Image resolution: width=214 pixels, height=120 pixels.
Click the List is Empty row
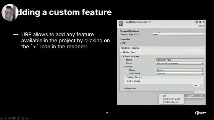coord(164,81)
